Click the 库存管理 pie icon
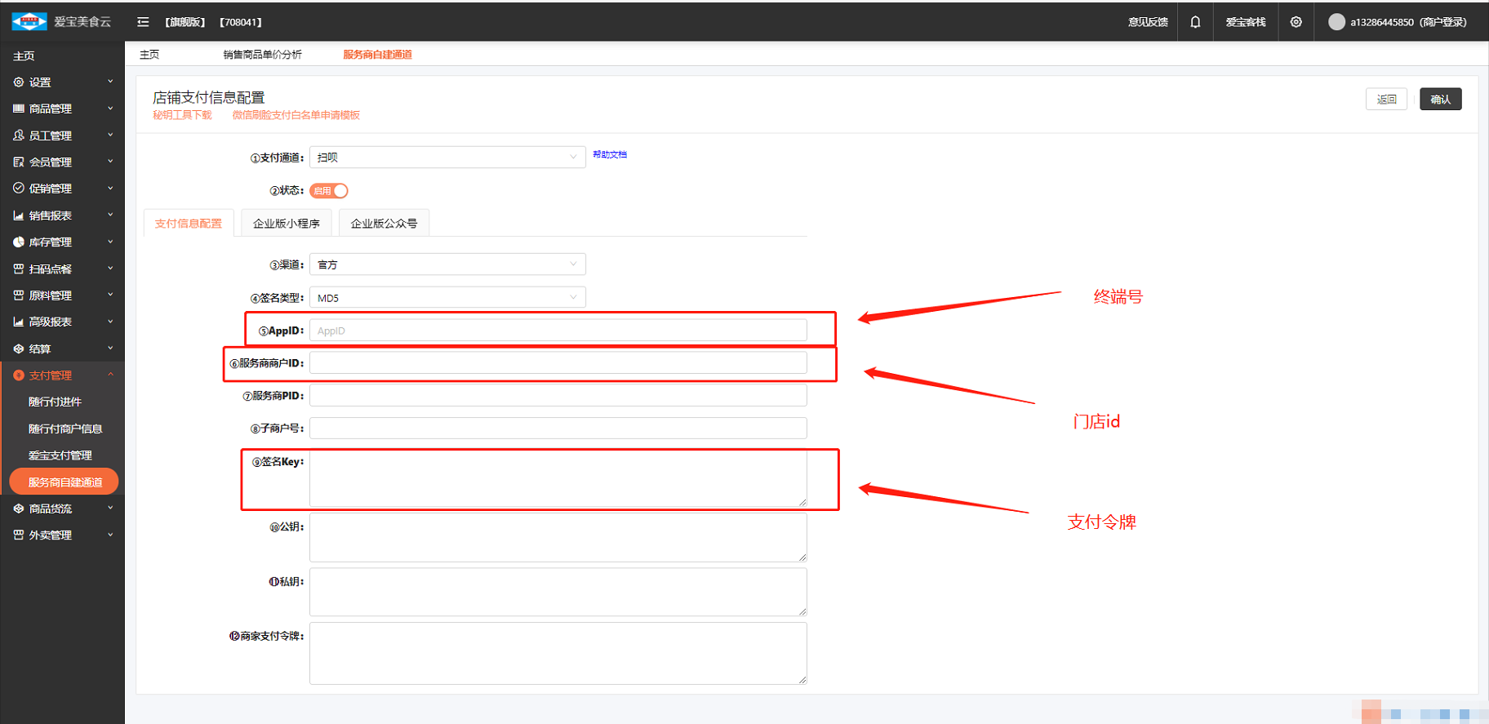The width and height of the screenshot is (1489, 724). 18,242
